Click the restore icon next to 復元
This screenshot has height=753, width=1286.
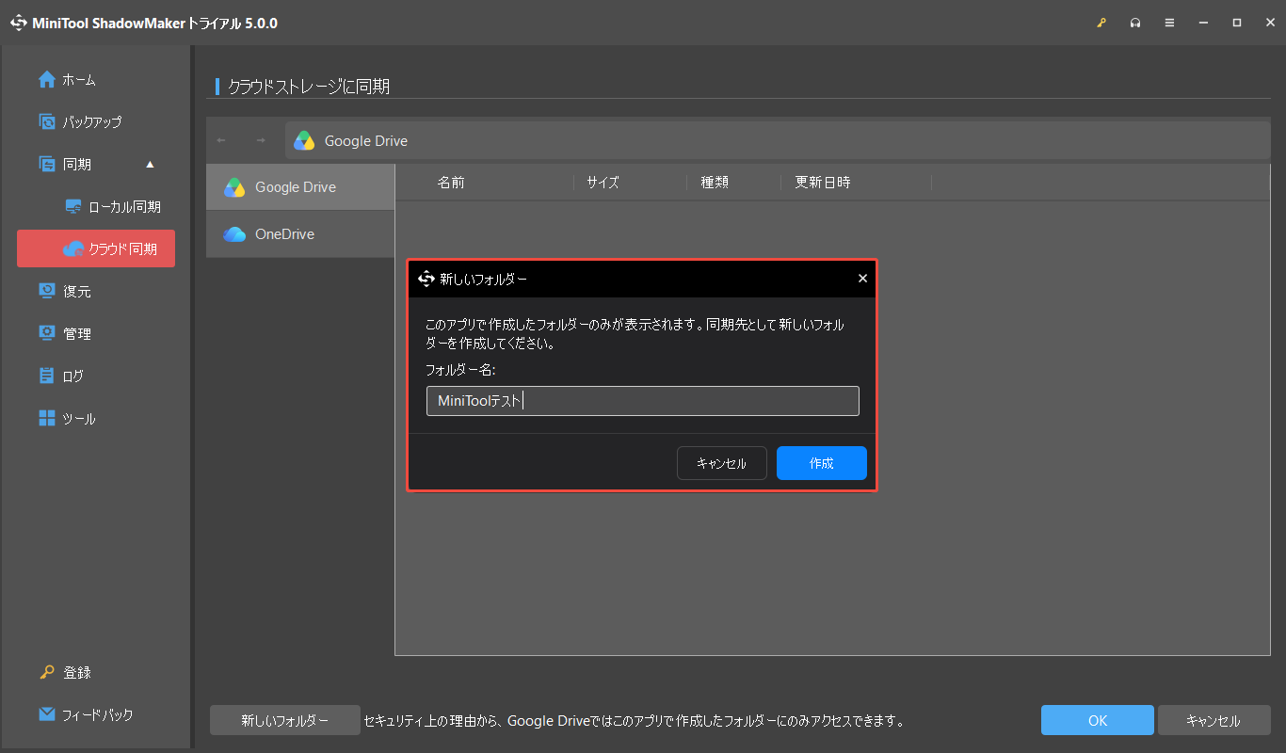coord(47,291)
